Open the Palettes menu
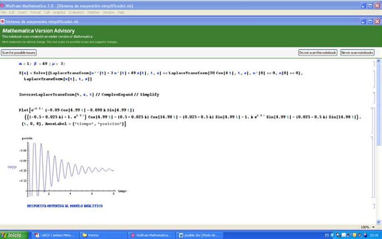 93,13
